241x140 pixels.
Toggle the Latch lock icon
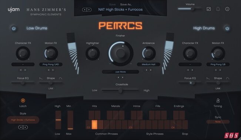[x=23, y=101]
